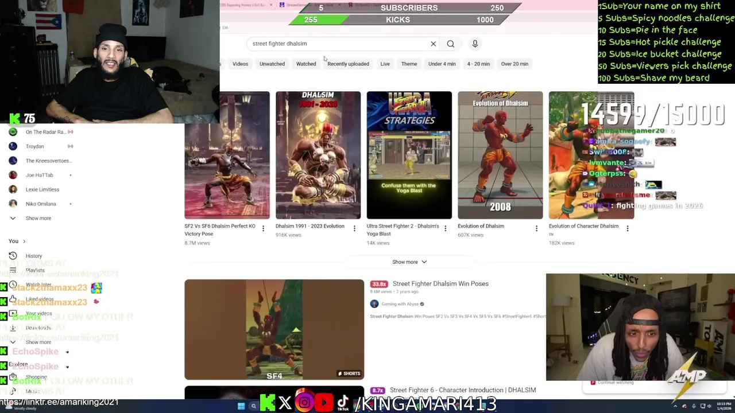Open Nika Omilana subscription
Screen dimensions: 735x413
(x=41, y=204)
